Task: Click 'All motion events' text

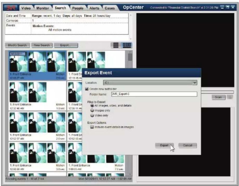Action: [60, 30]
